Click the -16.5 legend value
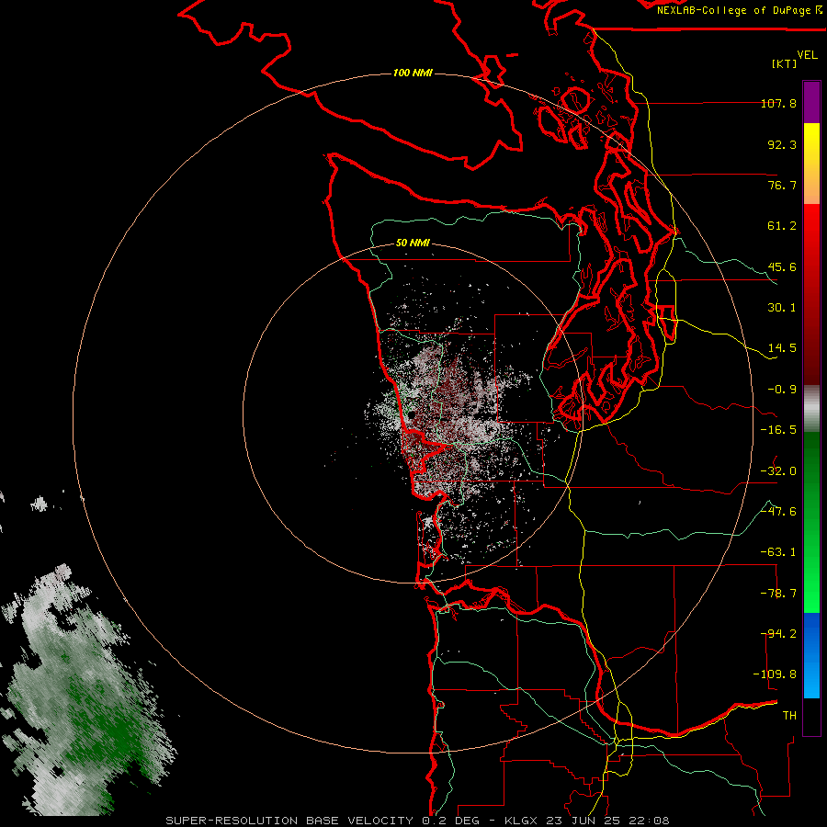 pos(778,430)
